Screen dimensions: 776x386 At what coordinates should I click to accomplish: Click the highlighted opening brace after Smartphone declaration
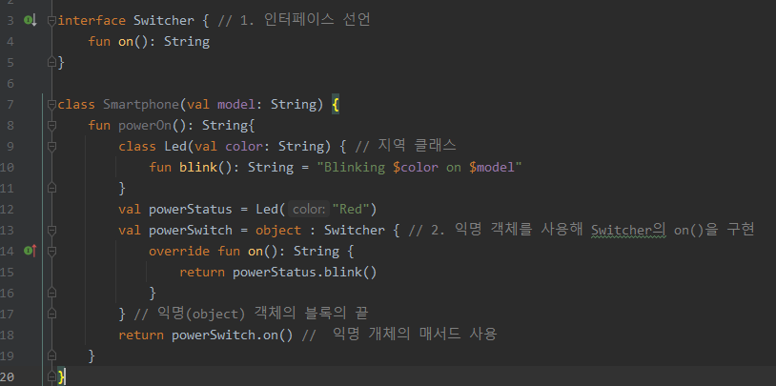[x=335, y=105]
